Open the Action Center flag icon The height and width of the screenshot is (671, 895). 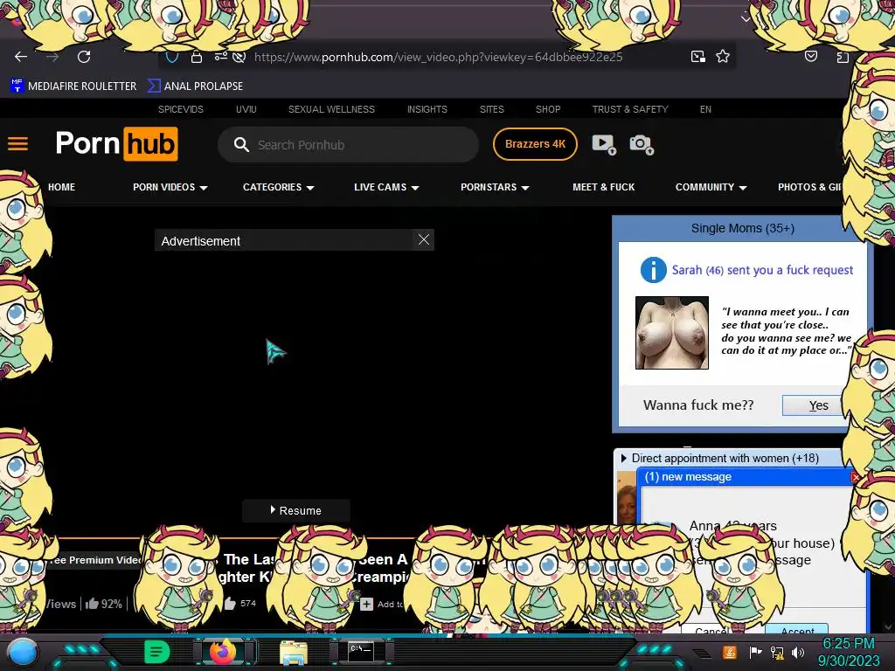(754, 652)
